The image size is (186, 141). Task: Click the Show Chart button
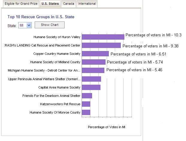tap(50, 25)
